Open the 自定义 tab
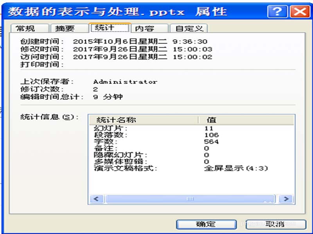313x234 pixels. tap(189, 28)
